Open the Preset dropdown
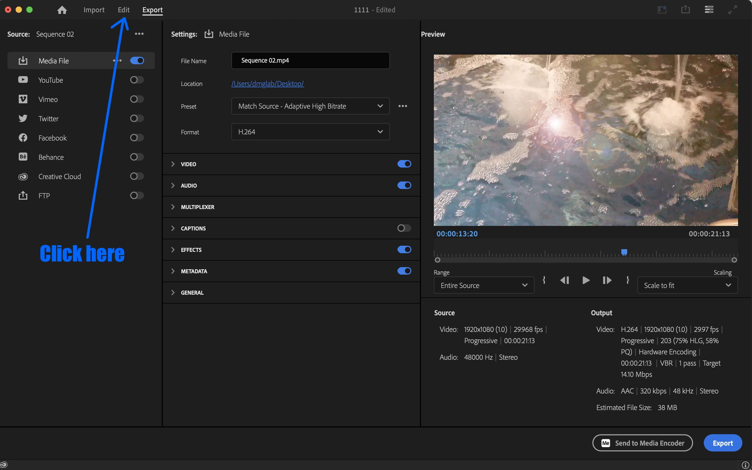 tap(310, 106)
